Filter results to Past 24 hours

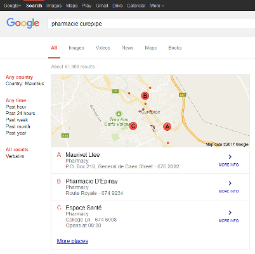pyautogui.click(x=20, y=113)
